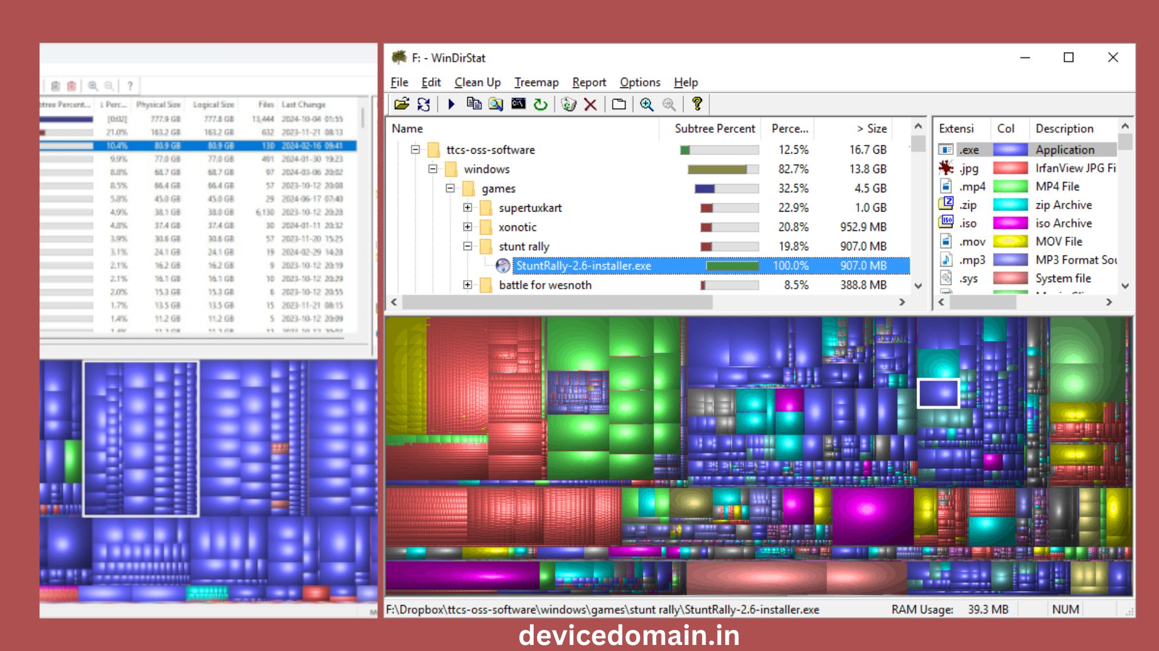Screen dimensions: 1159x651
Task: Select the highlighted white-bordered treemap block
Action: [x=938, y=393]
